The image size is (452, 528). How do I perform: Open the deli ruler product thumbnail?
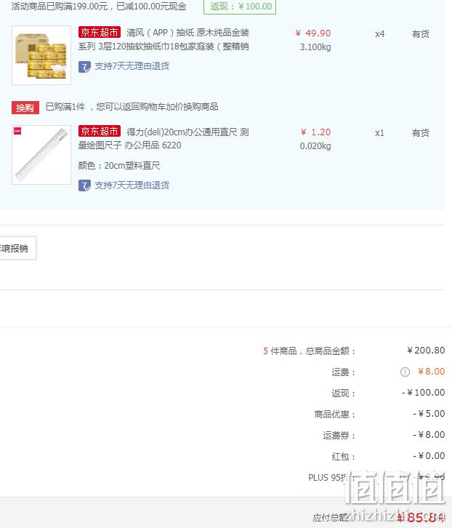tap(41, 155)
